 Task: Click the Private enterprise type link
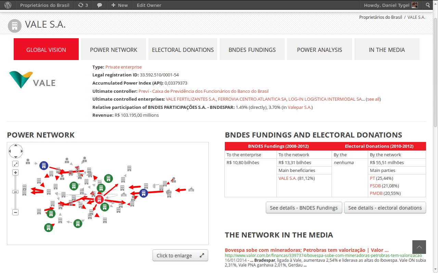(x=124, y=67)
